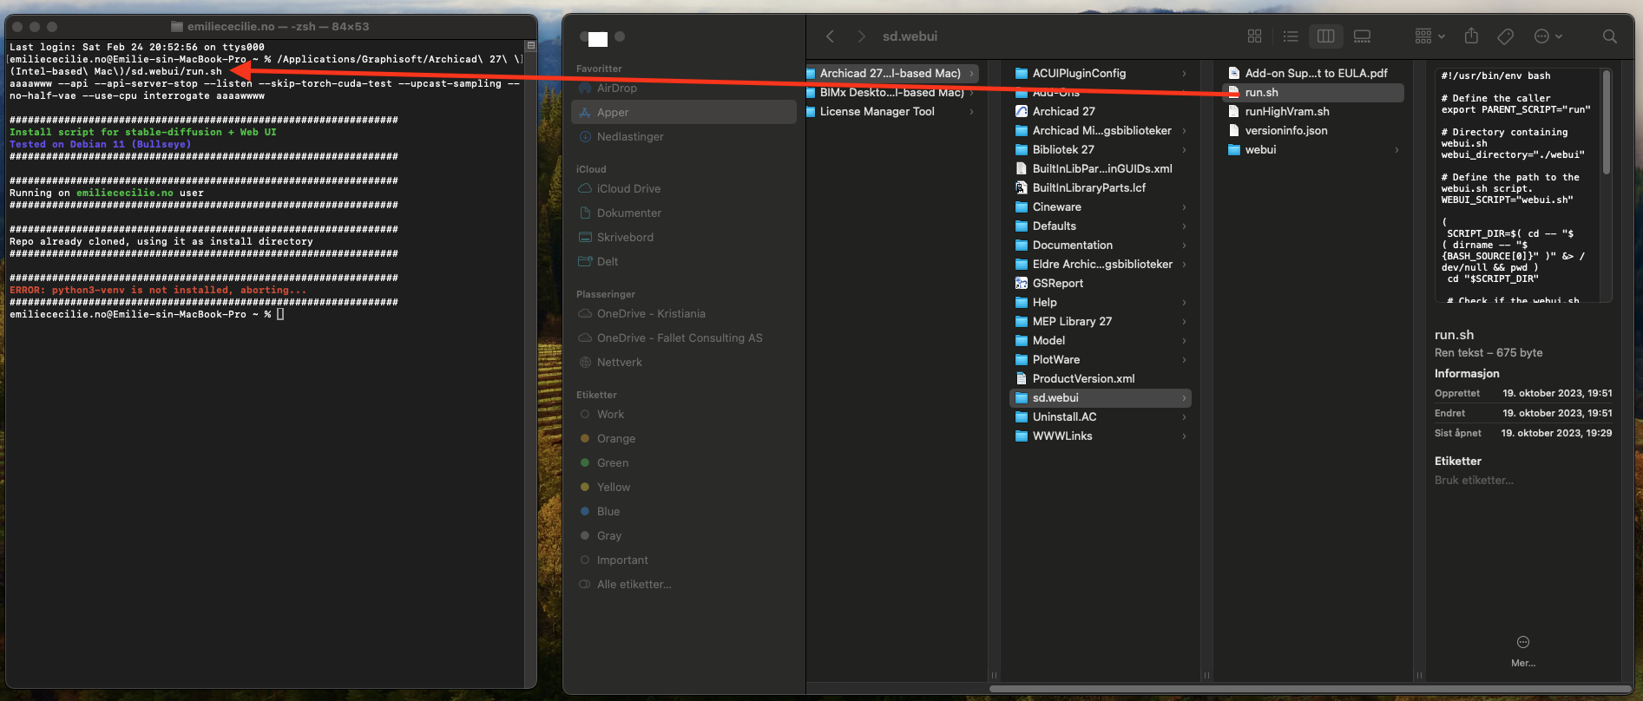1643x701 pixels.
Task: Open the Cineware folder
Action: pyautogui.click(x=1056, y=207)
